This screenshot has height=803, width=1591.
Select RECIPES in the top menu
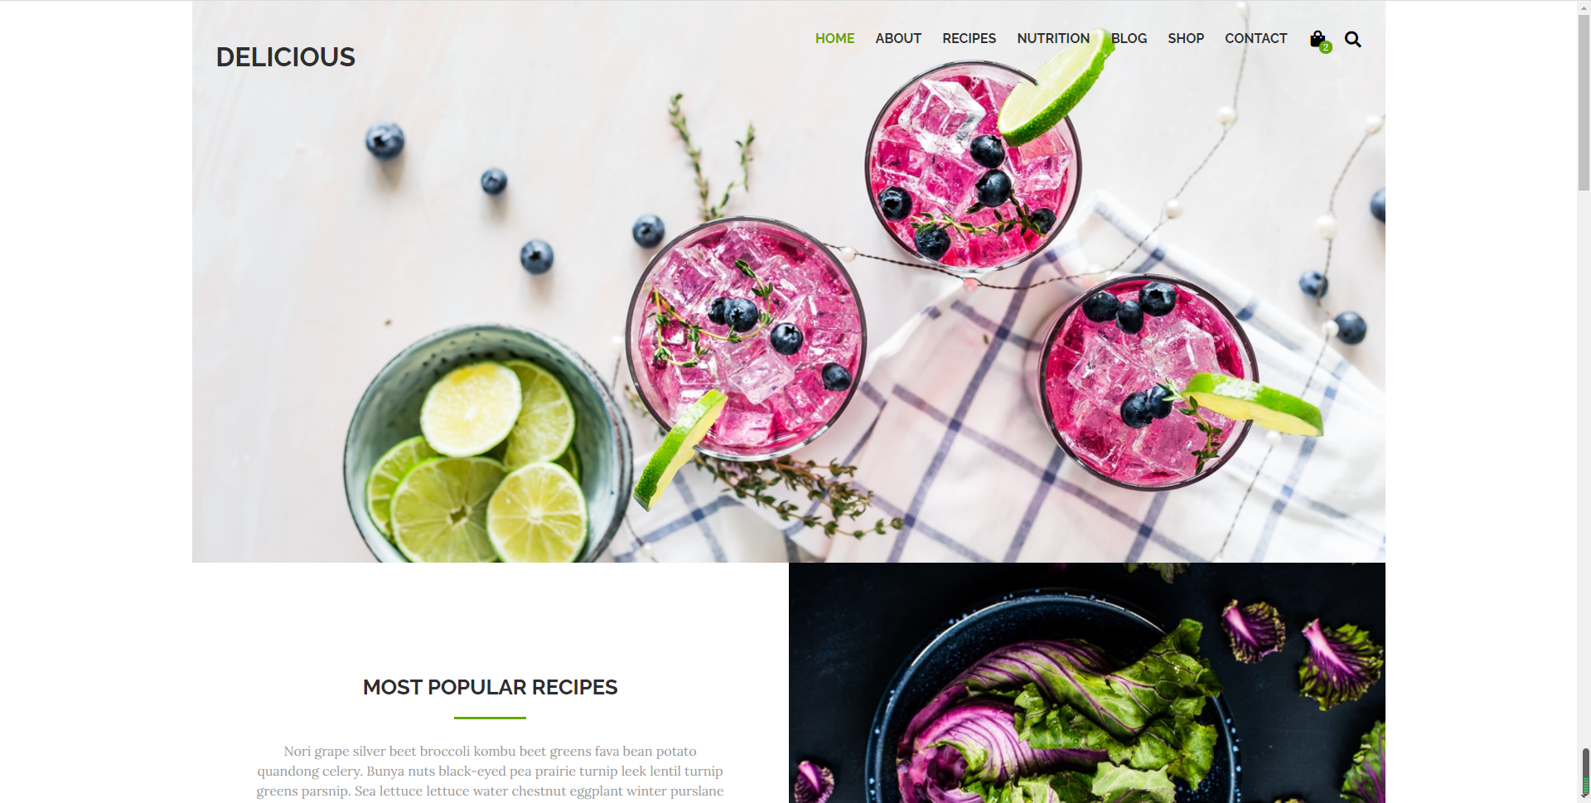tap(969, 38)
